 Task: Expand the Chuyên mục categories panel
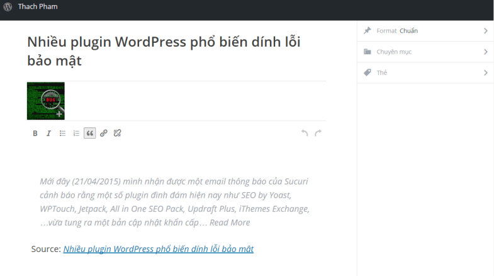pyautogui.click(x=425, y=52)
